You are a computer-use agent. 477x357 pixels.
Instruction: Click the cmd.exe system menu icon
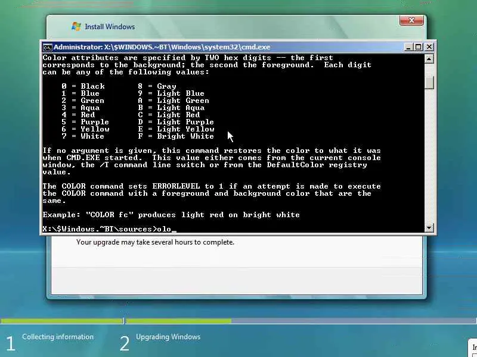47,48
